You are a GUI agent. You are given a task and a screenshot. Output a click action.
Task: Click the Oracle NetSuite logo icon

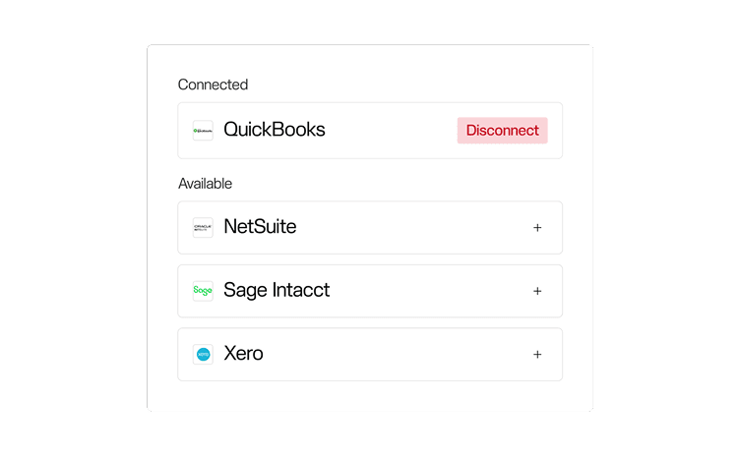(x=203, y=228)
